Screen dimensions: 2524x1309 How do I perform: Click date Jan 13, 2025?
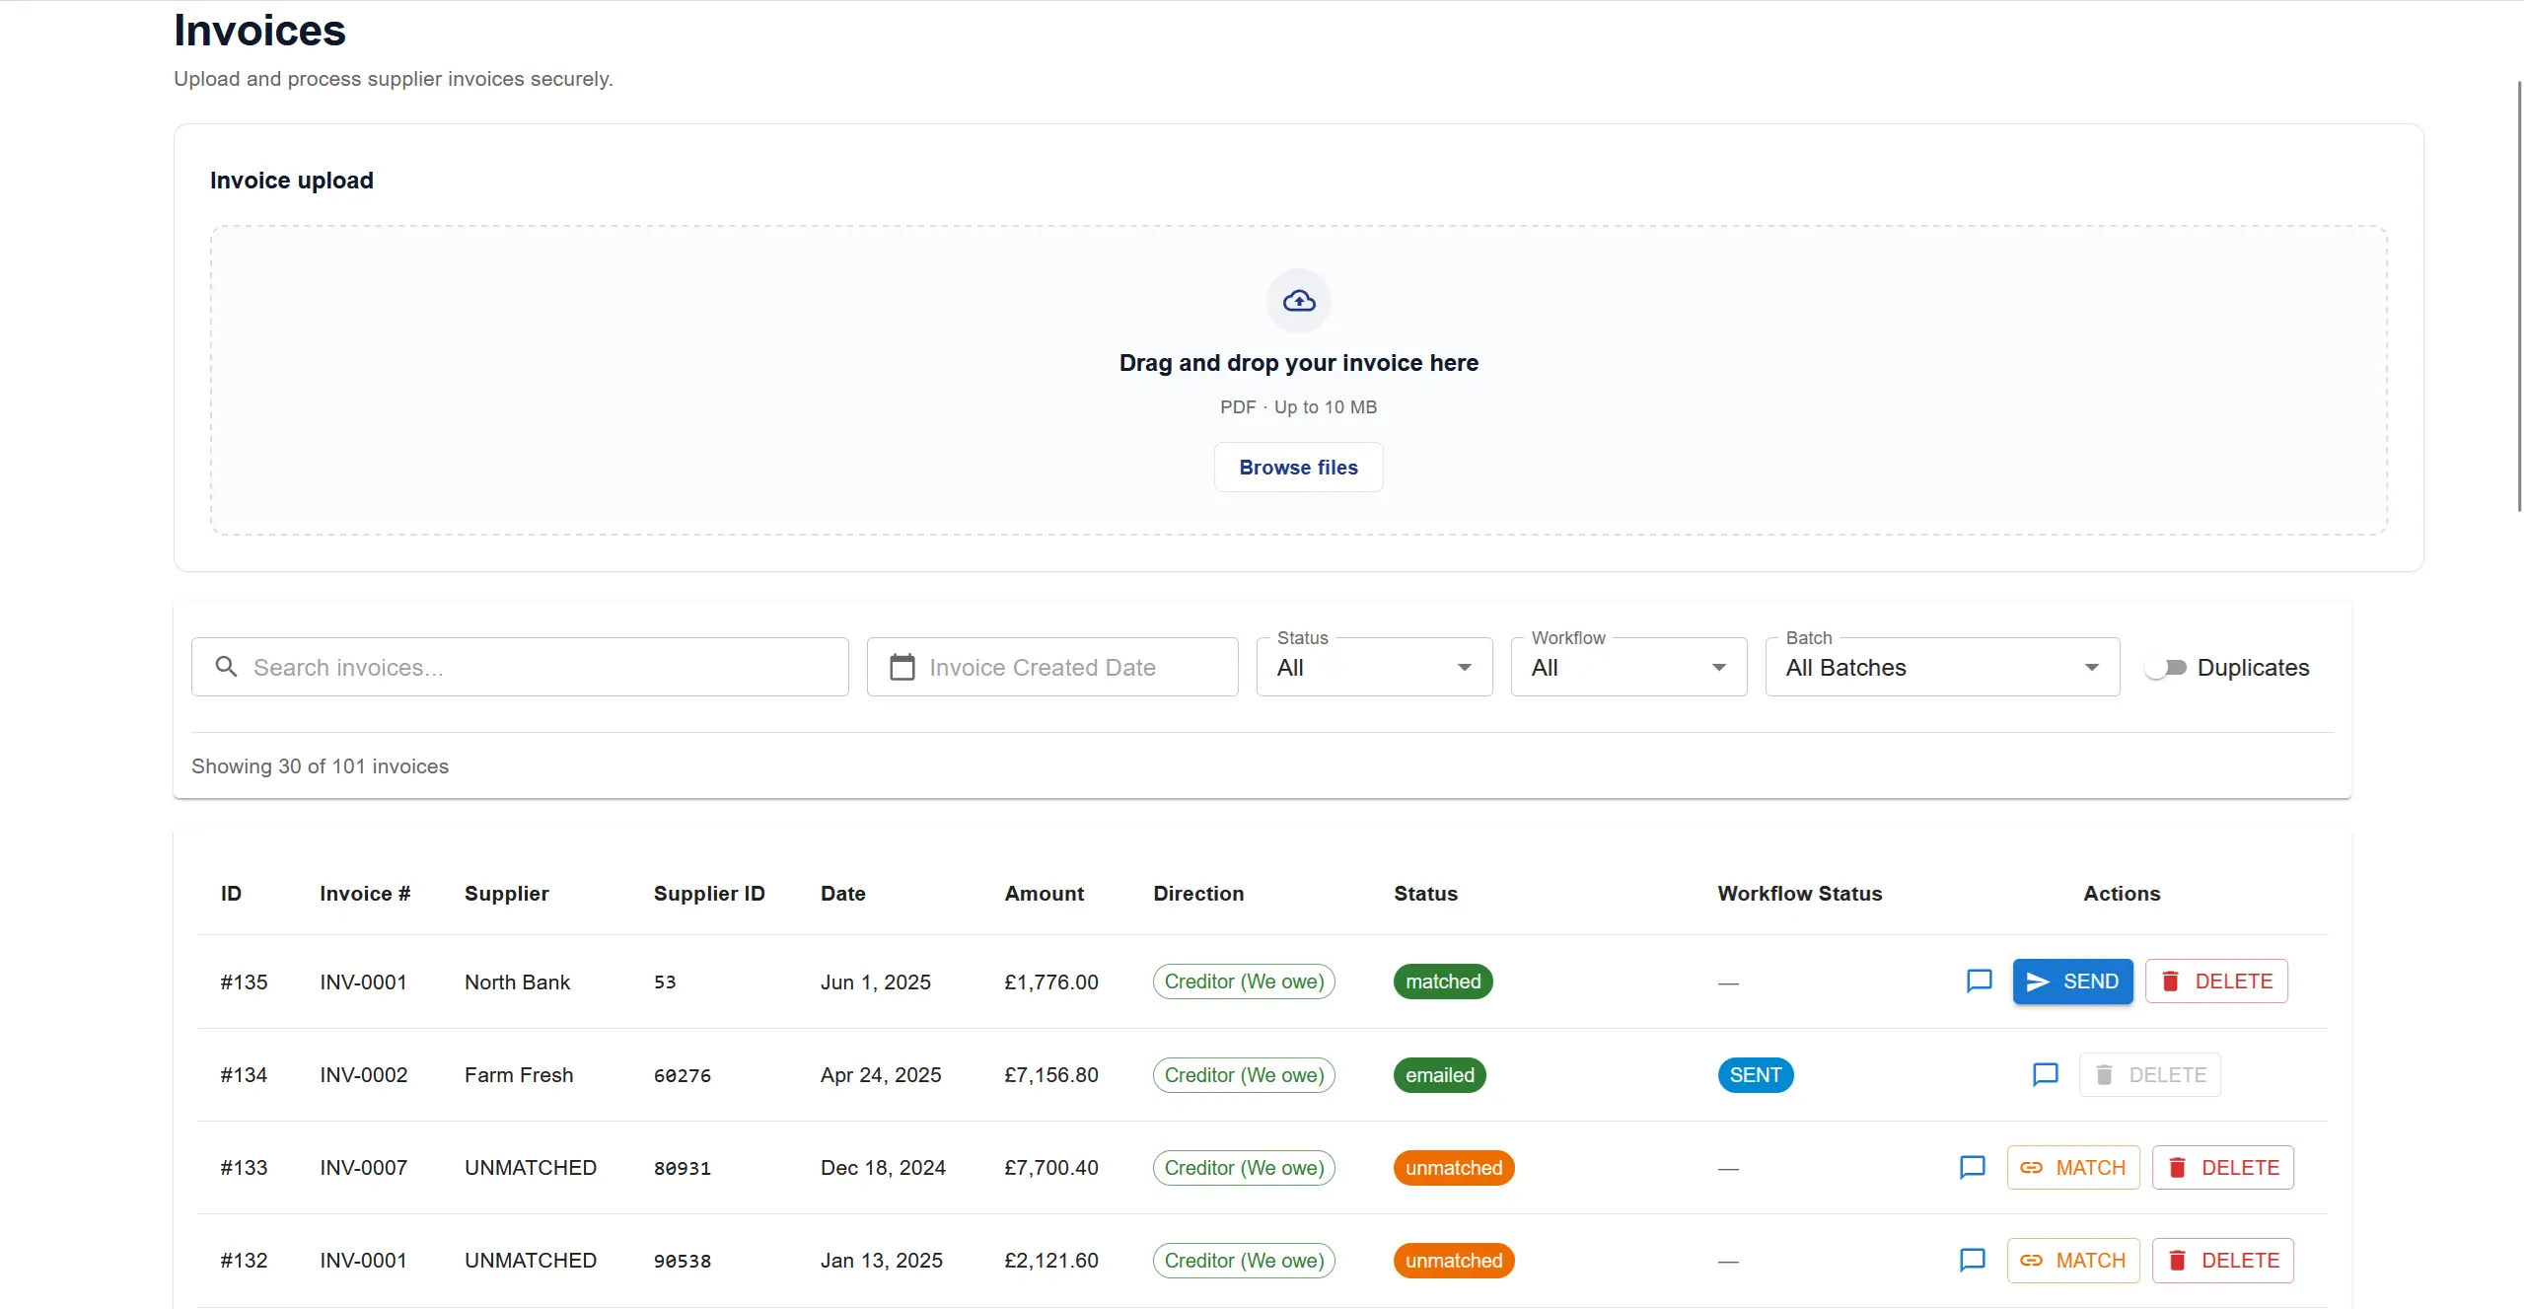(882, 1260)
